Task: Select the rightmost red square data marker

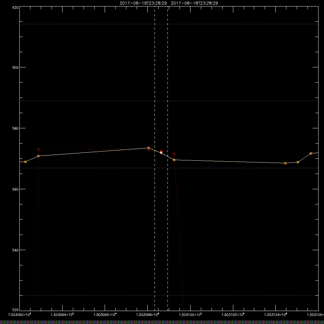Action: 174,154
